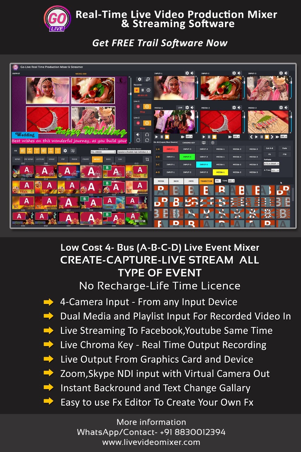301x452 pixels.
Task: Start Live-1 stream red button
Action: pos(138,107)
